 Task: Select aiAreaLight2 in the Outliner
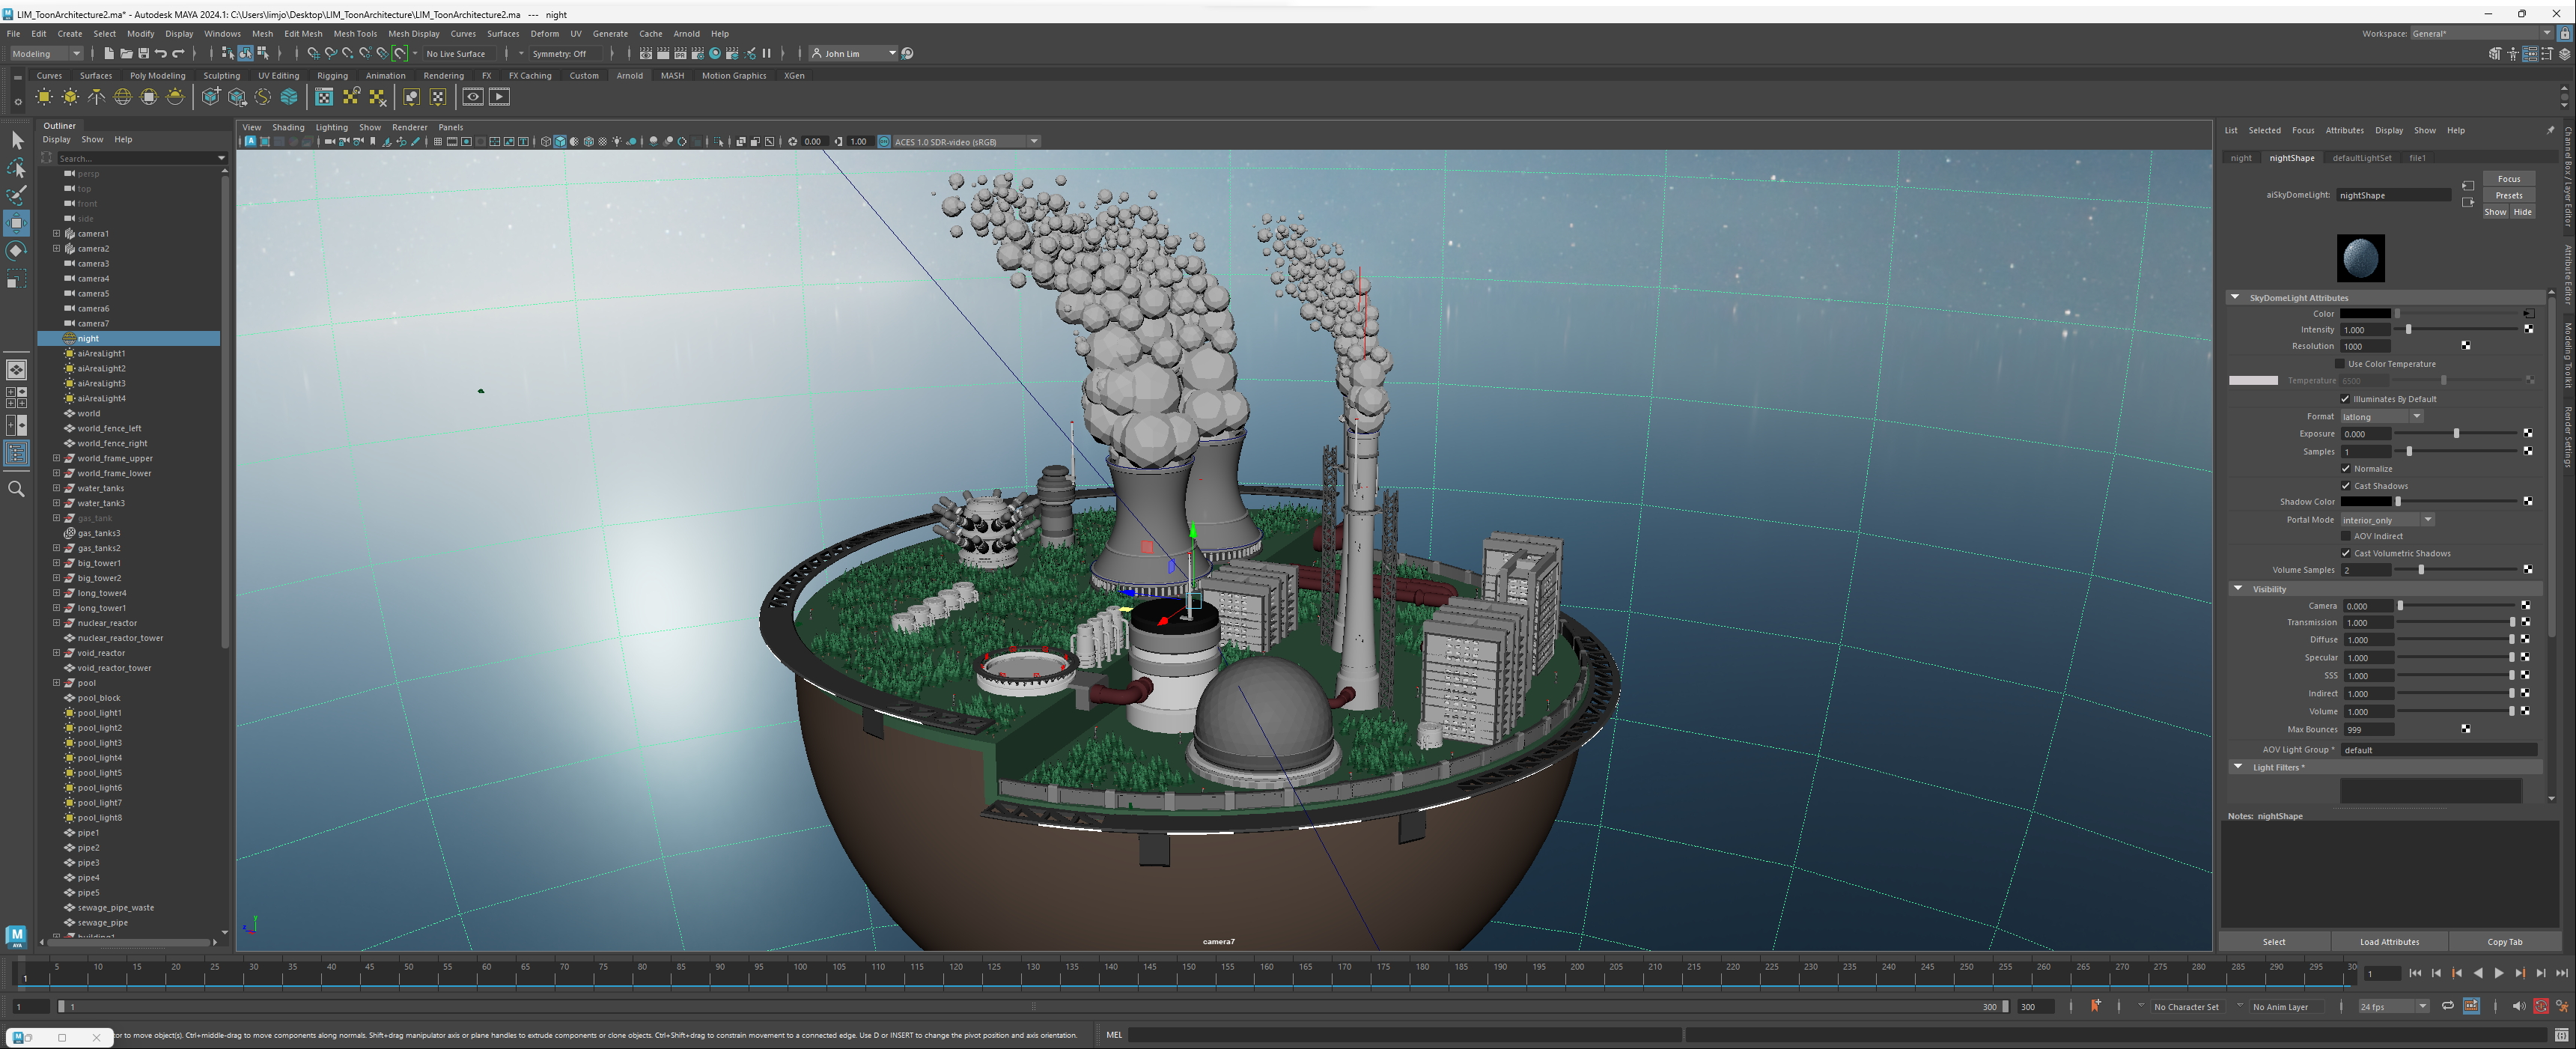pos(101,368)
